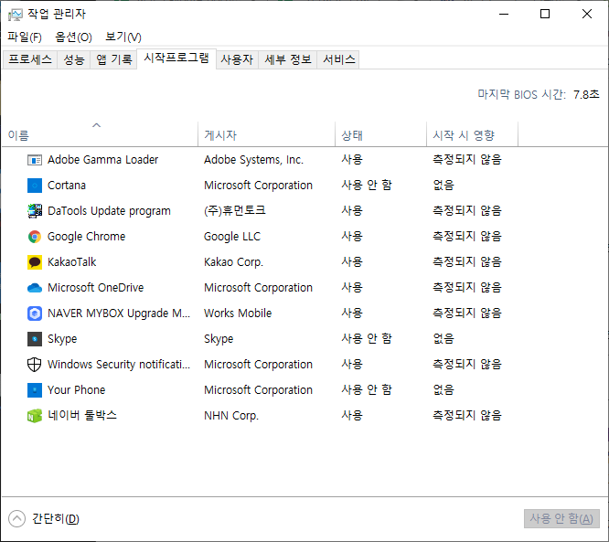Maximize the 작업 관리자 window

[x=545, y=15]
